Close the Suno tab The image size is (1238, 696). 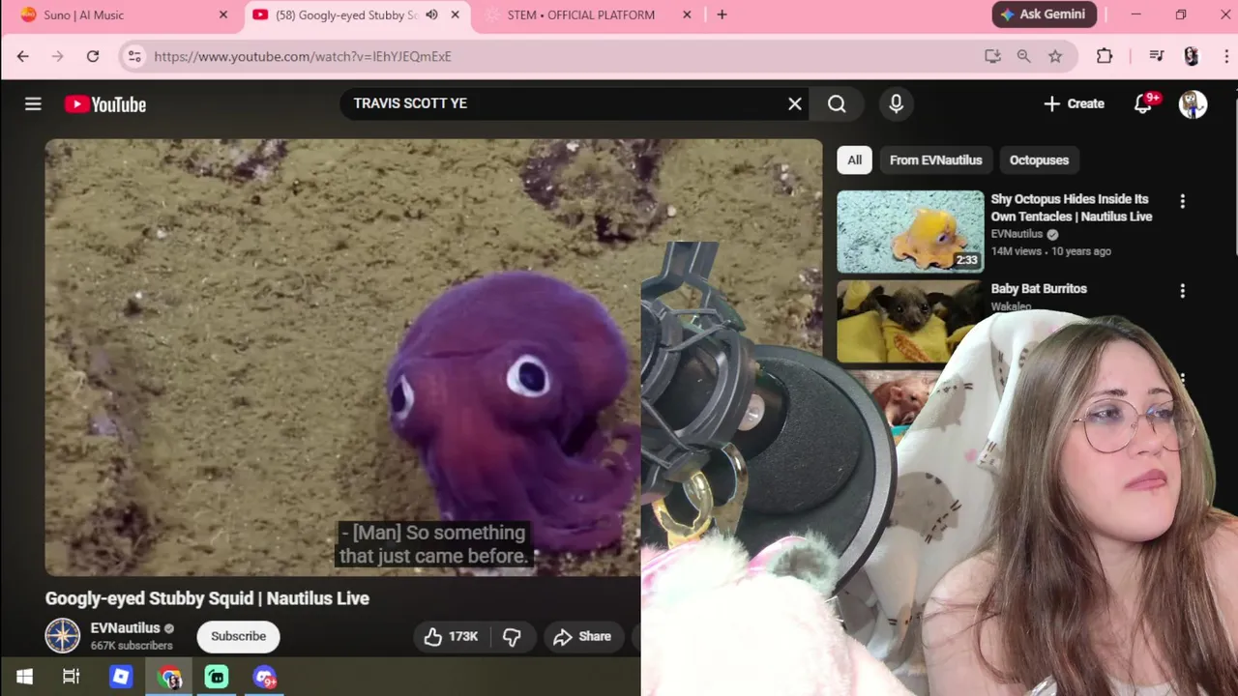pyautogui.click(x=223, y=14)
